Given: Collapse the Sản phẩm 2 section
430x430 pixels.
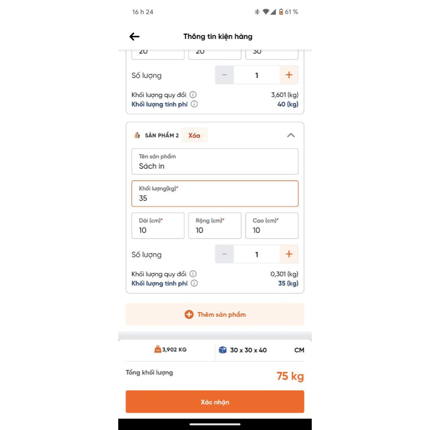Looking at the screenshot, I should [x=291, y=135].
